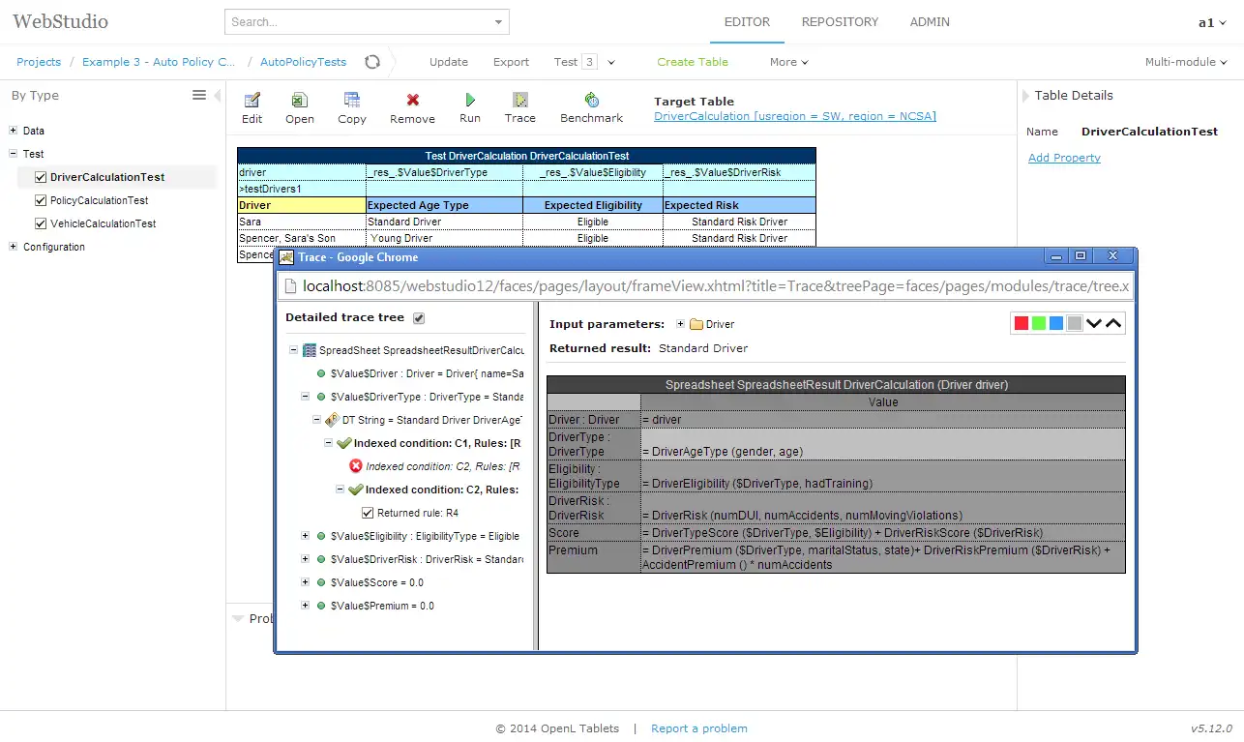The width and height of the screenshot is (1244, 742).
Task: Select the red color swatch
Action: 1020,323
